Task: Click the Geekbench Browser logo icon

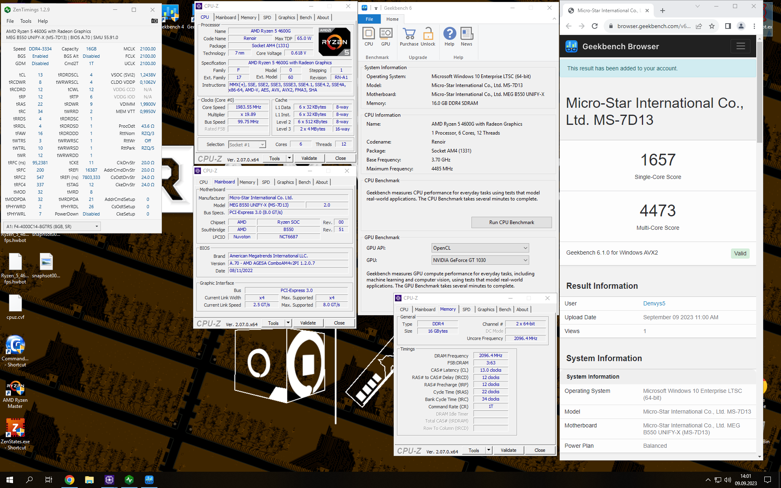Action: click(572, 46)
